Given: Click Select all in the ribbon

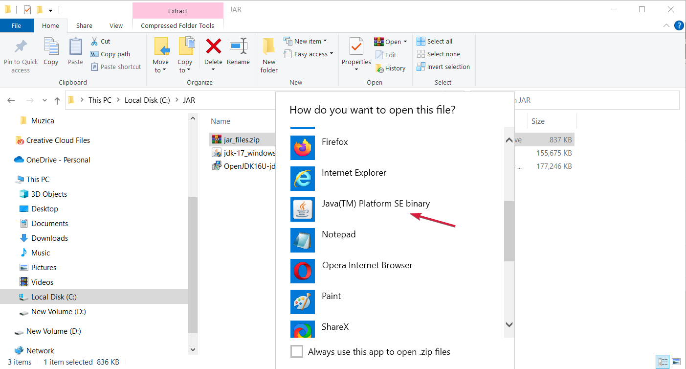Looking at the screenshot, I should click(x=435, y=41).
